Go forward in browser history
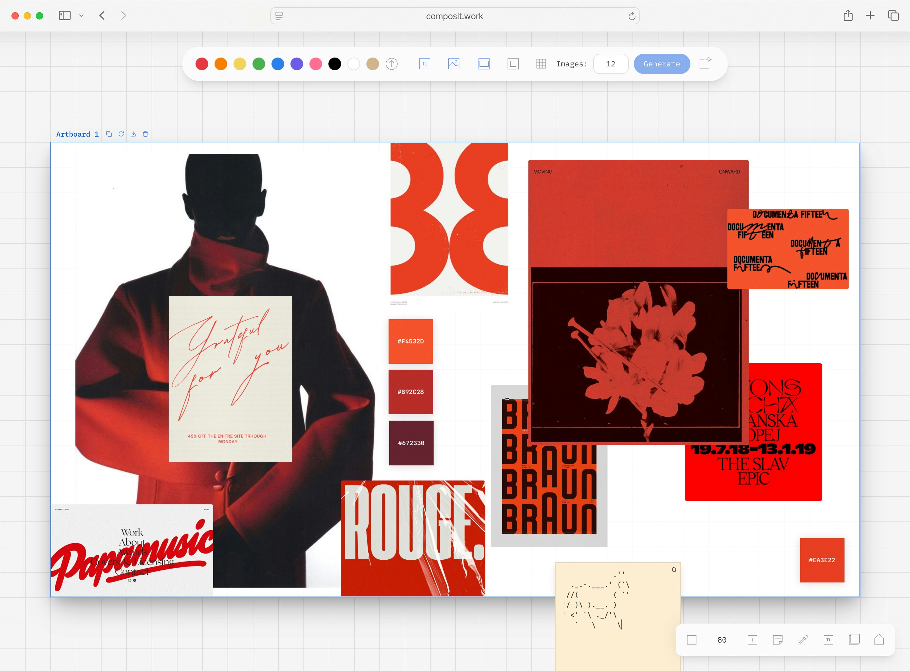910x671 pixels. 123,15
